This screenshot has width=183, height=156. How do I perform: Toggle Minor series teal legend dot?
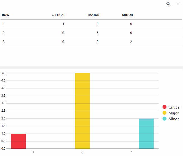coord(165,119)
